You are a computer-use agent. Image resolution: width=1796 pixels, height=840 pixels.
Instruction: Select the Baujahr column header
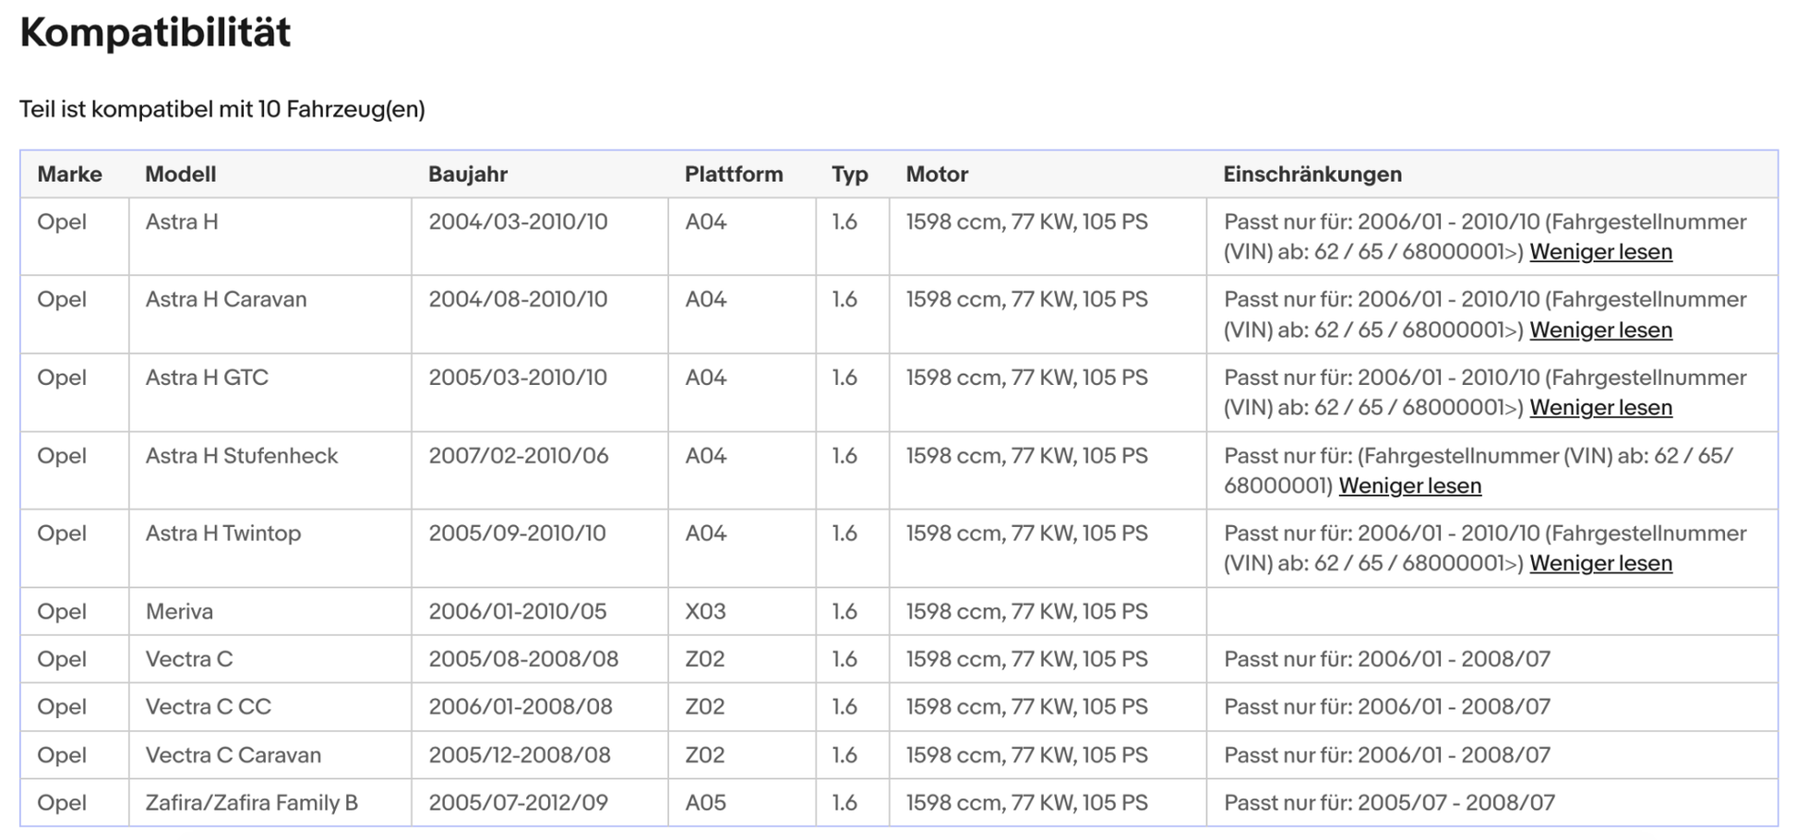467,174
